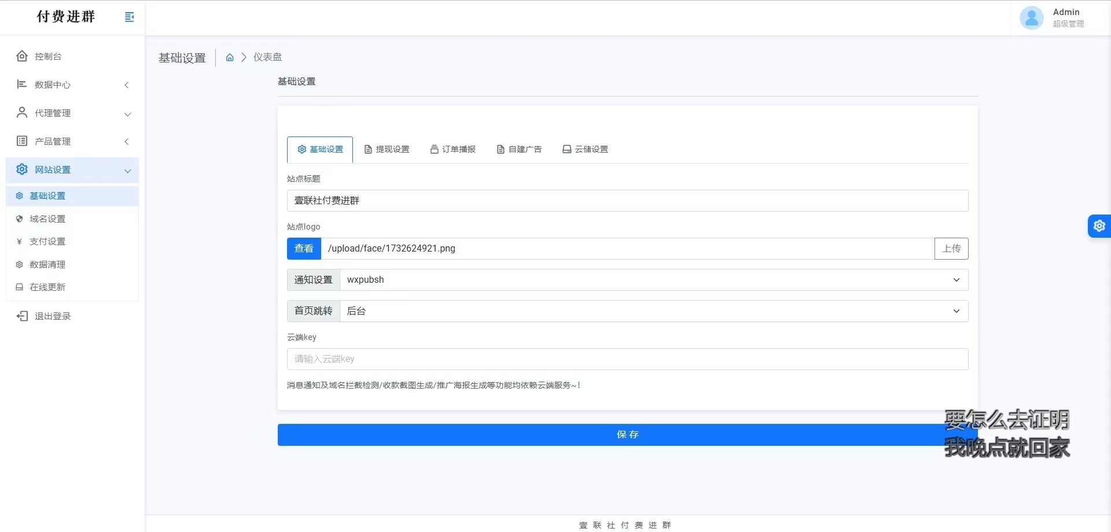Open 在线更新 from the sidebar
This screenshot has height=532, width=1111.
[x=48, y=287]
